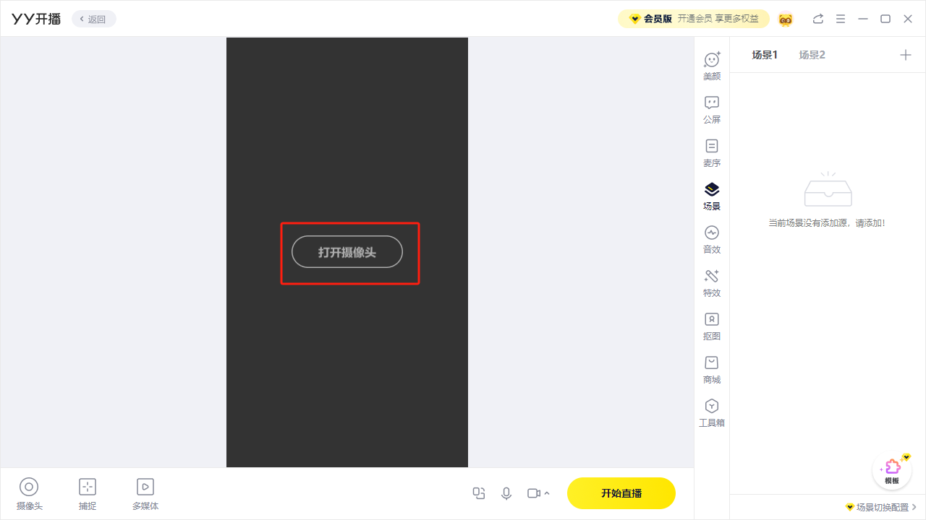926x520 pixels.
Task: Toggle the screen orientation switch icon
Action: [479, 493]
